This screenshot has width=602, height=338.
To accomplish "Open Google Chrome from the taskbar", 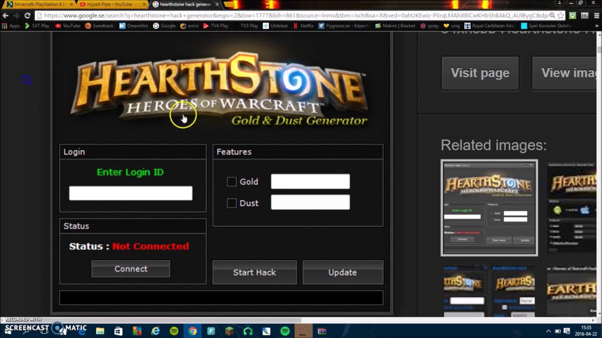I will coord(192,331).
